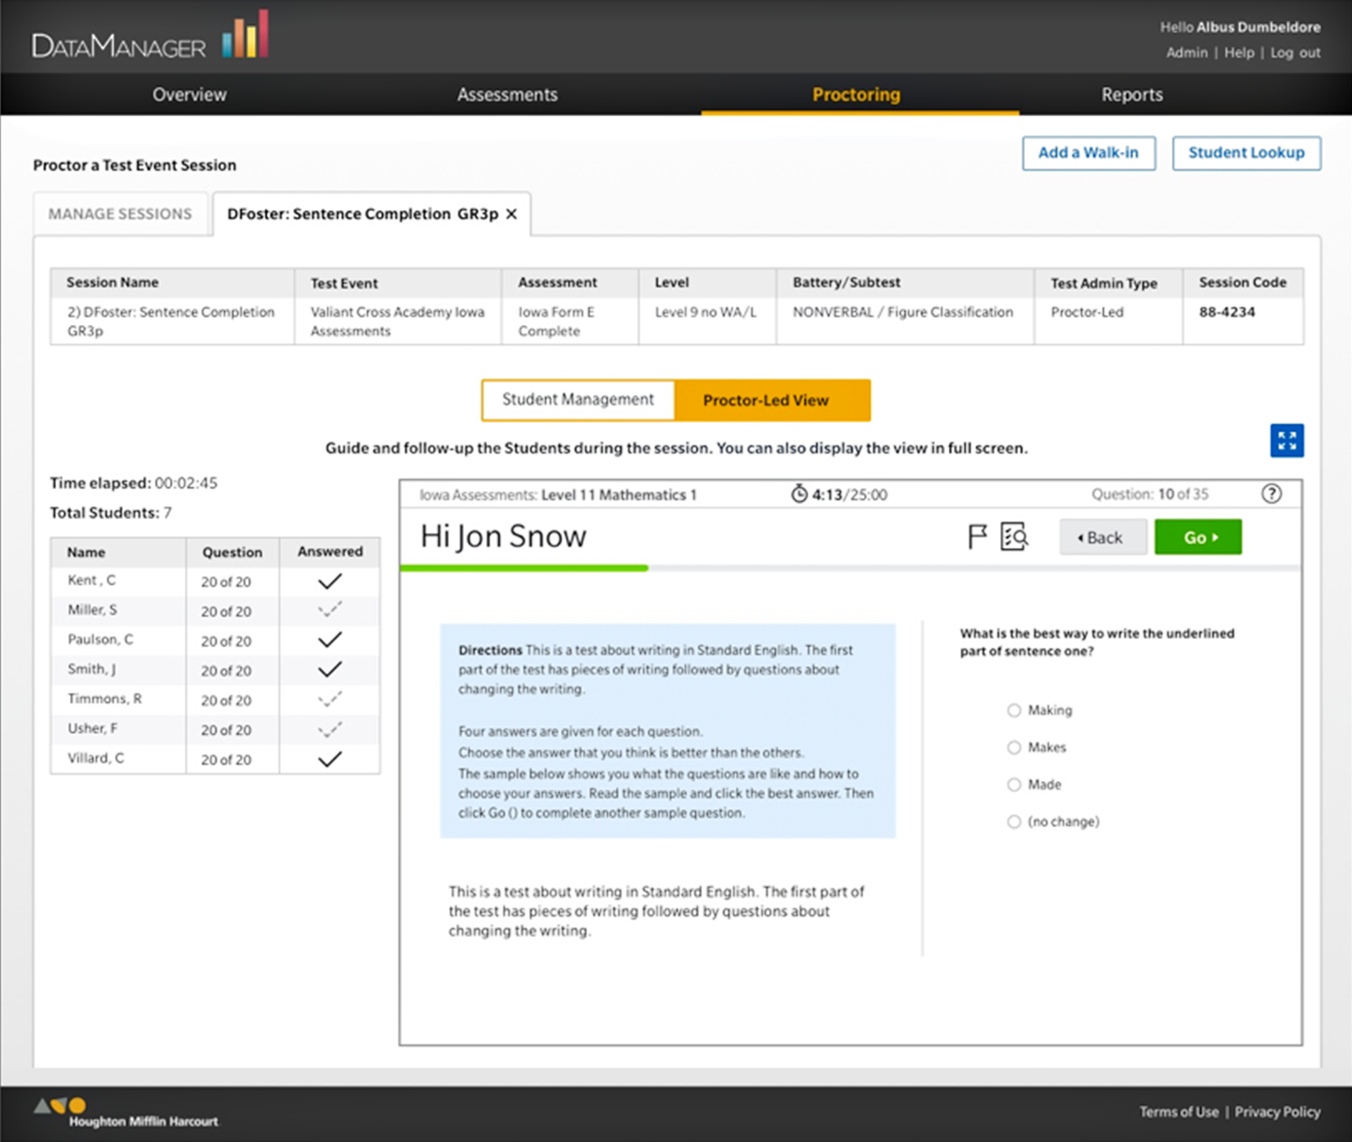Viewport: 1352px width, 1142px height.
Task: Open the Manage Sessions tab
Action: tap(120, 213)
